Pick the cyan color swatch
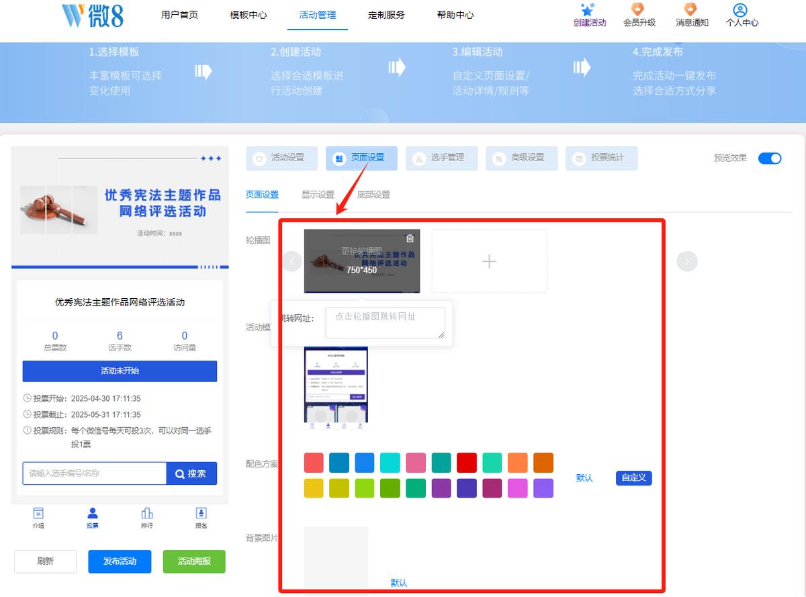This screenshot has width=806, height=597. 390,463
